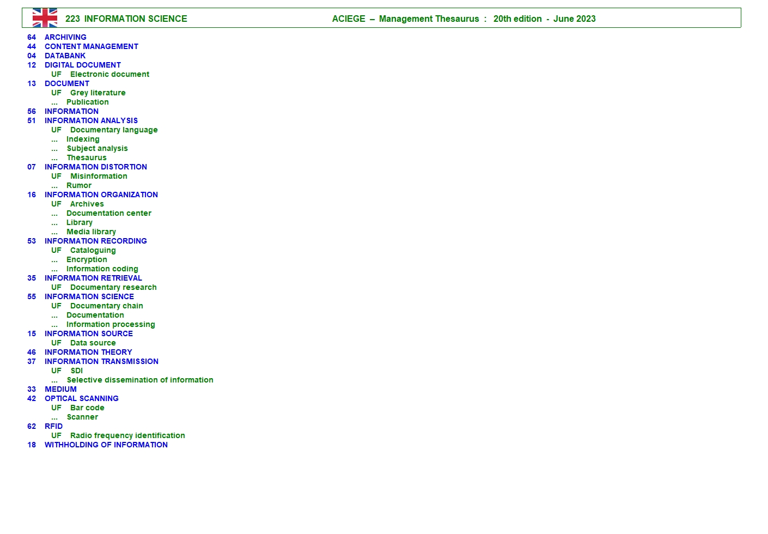Viewport: 768px width, 534px height.
Task: Click INFORMATION SCIENCE descriptor in list
Action: pyautogui.click(x=89, y=296)
